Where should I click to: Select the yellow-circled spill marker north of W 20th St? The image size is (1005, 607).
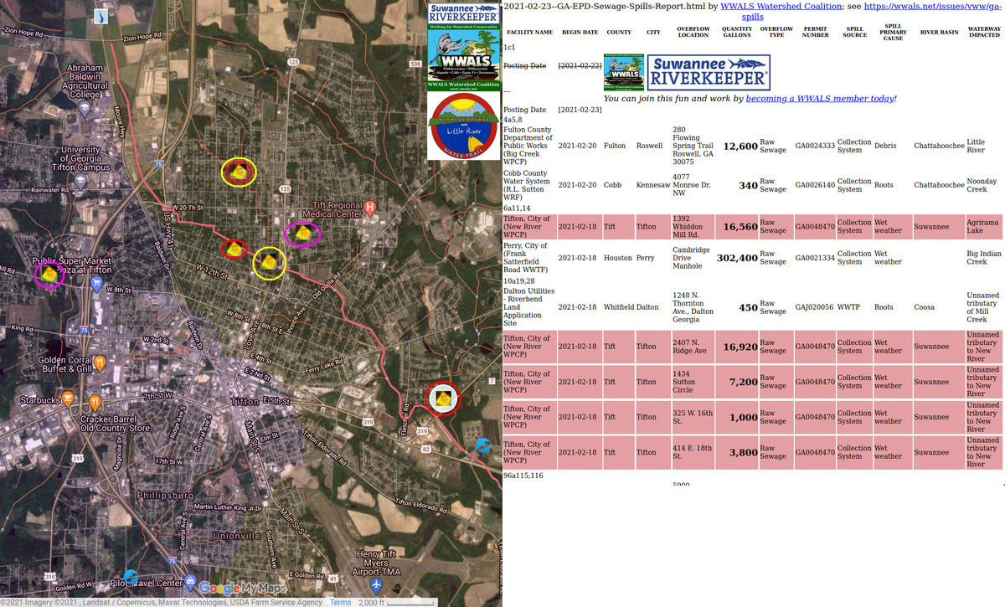(240, 172)
